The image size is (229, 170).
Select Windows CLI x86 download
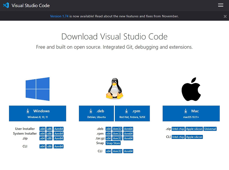(49, 146)
